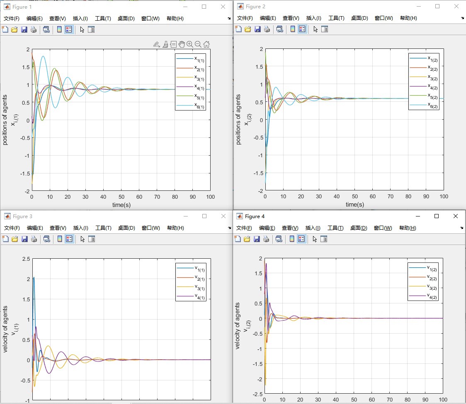Minimize the Figure 2 window
Image resolution: width=466 pixels, height=404 pixels.
pyautogui.click(x=418, y=6)
